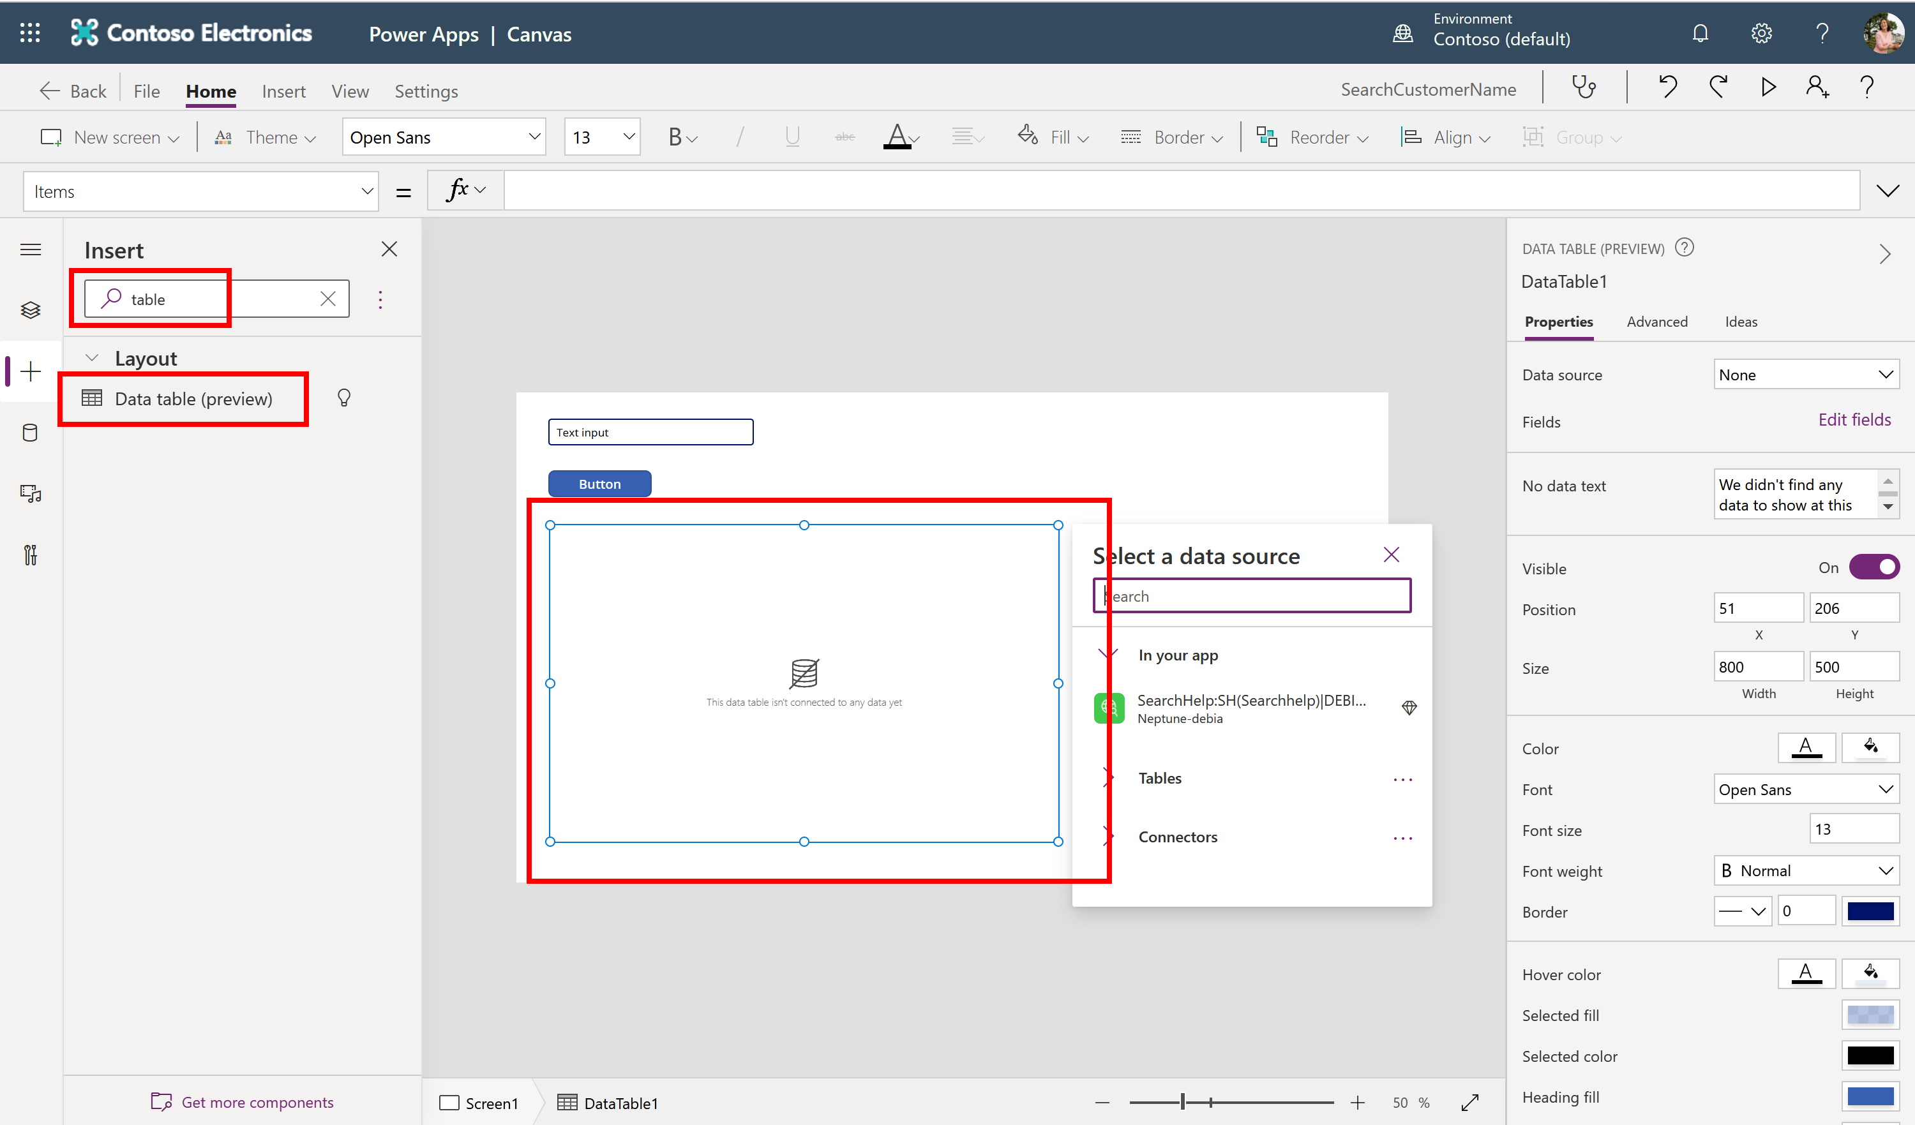The image size is (1915, 1125).
Task: Click the Heading fill blue swatch
Action: point(1870,1096)
